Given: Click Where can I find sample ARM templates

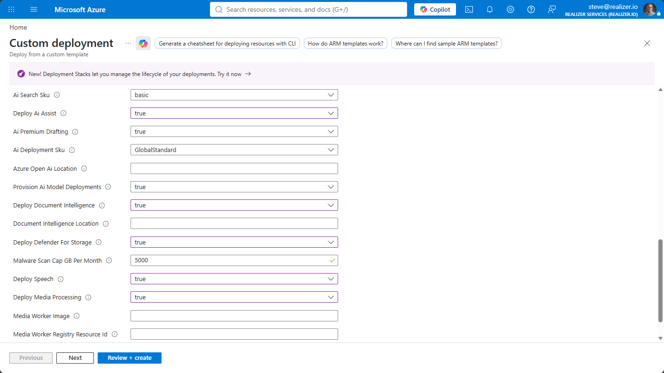Looking at the screenshot, I should click(447, 44).
